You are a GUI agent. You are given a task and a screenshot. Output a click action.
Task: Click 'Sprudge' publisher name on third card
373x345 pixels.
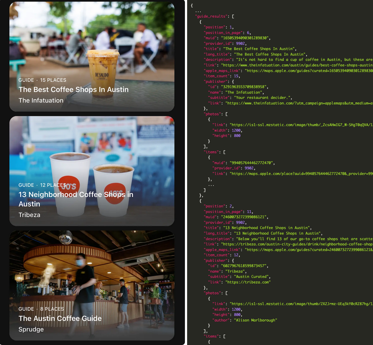[x=31, y=330]
